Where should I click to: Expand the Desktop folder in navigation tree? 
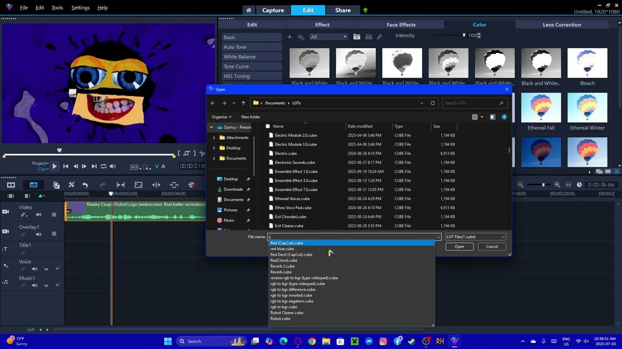point(214,148)
